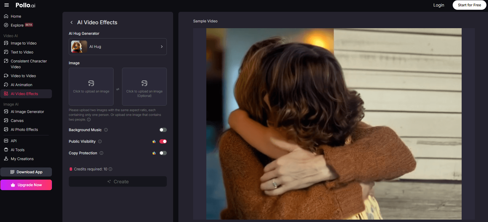Select Image to Video in the sidebar
488x222 pixels.
click(26, 43)
